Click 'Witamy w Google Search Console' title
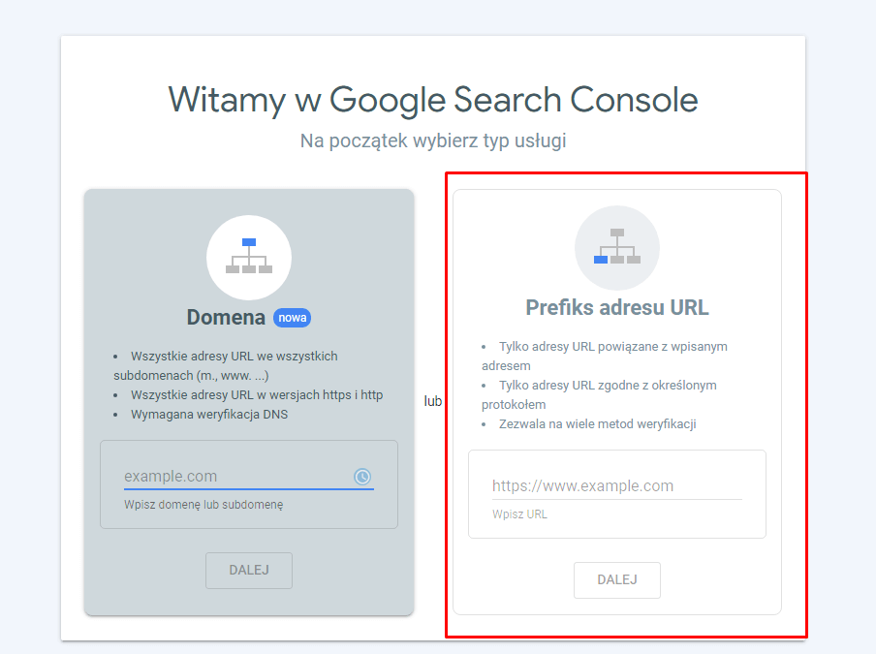The image size is (876, 654). (x=433, y=100)
